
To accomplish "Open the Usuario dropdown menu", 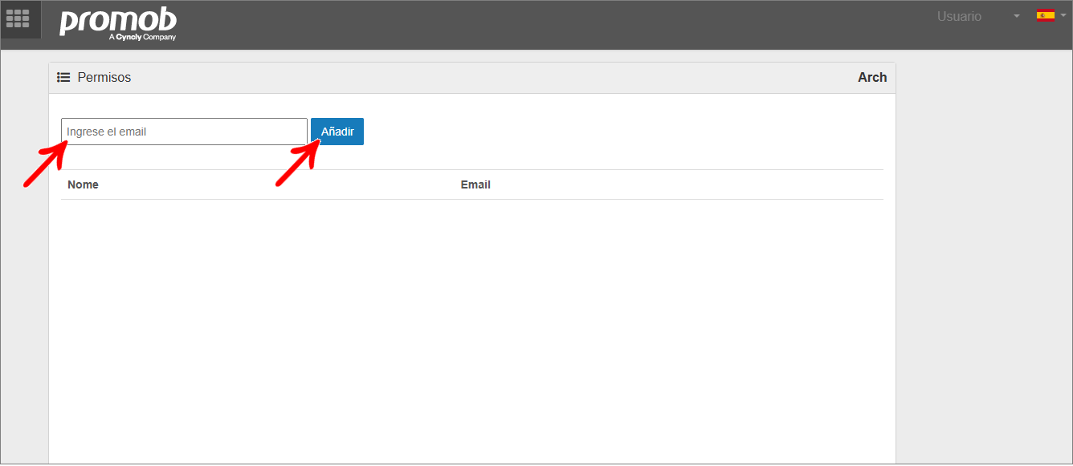I will [959, 16].
